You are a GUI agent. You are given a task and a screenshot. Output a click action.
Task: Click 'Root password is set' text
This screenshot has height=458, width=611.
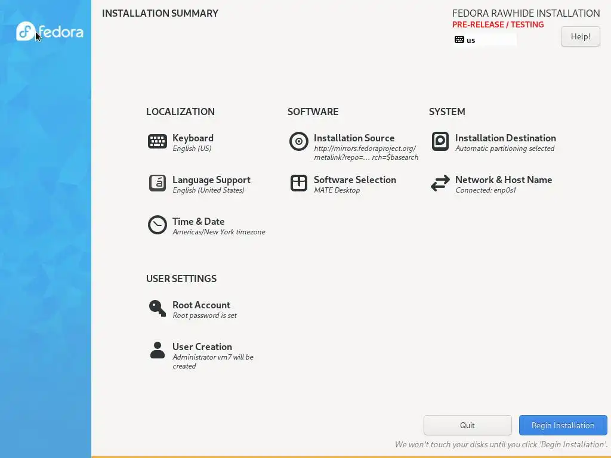tap(205, 315)
